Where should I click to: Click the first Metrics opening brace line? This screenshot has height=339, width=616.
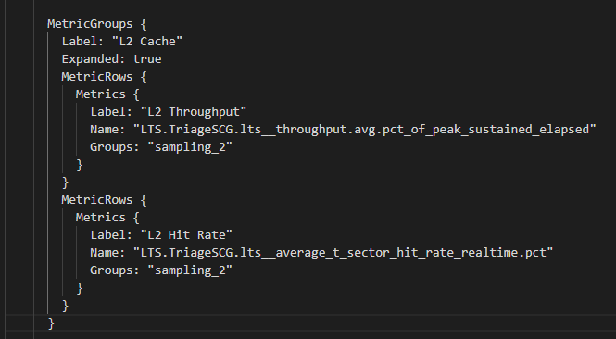tap(107, 94)
